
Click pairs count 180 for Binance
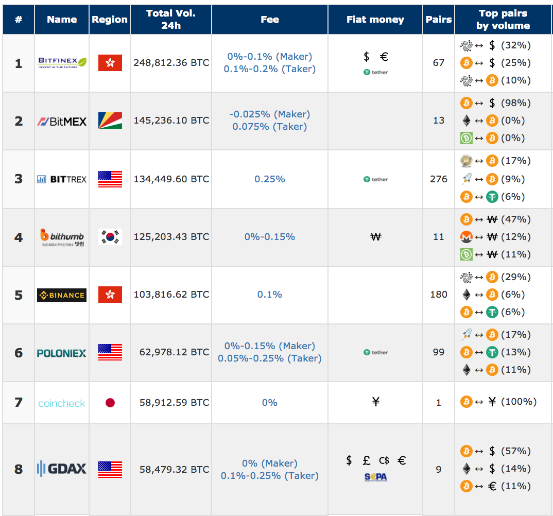point(439,295)
